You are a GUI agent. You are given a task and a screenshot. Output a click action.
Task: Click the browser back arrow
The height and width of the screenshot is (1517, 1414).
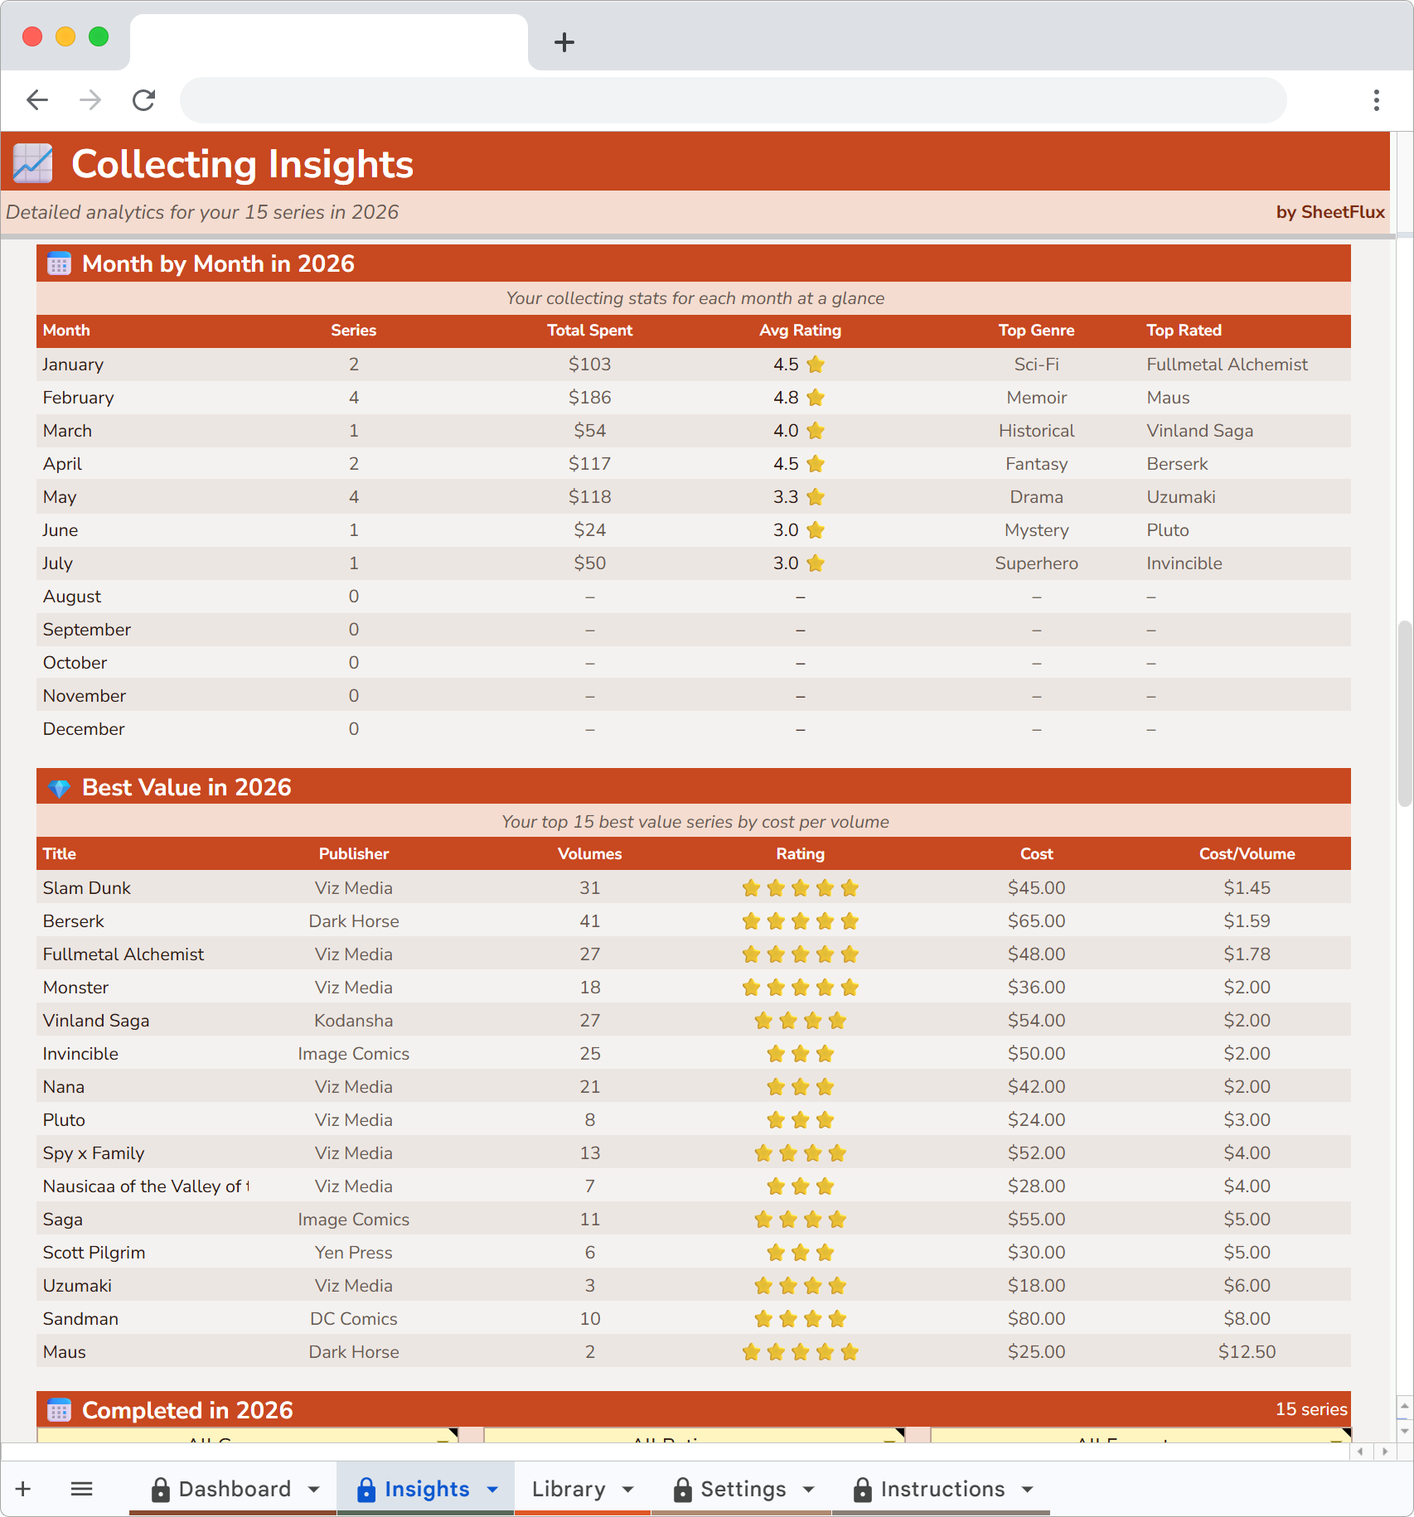[37, 99]
